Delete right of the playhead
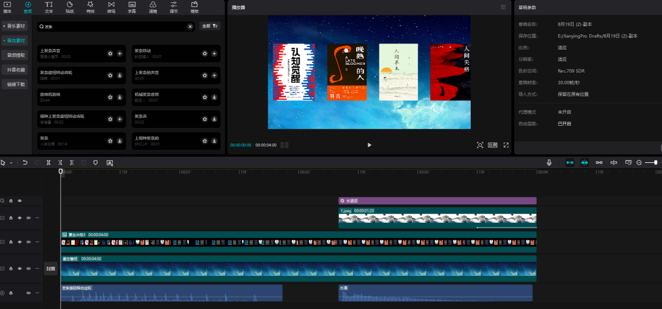 [x=72, y=163]
